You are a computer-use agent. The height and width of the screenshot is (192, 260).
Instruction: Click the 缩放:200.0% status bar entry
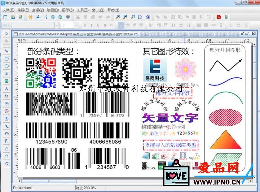click(x=86, y=188)
